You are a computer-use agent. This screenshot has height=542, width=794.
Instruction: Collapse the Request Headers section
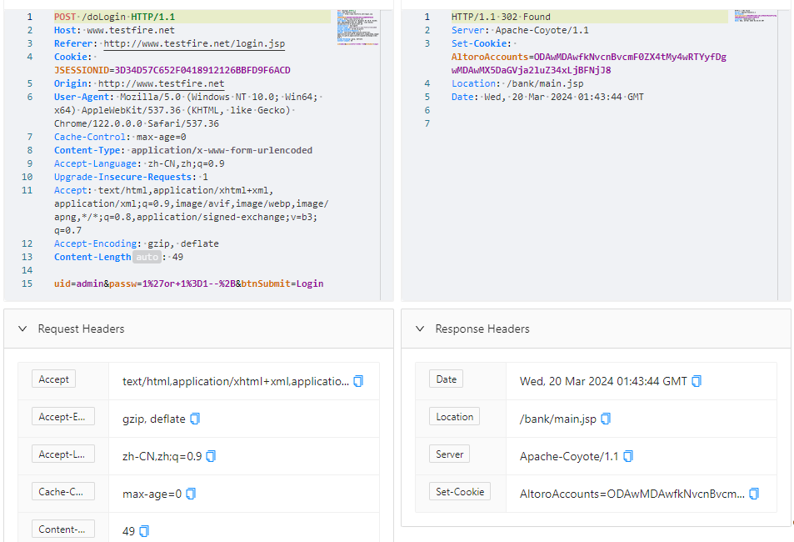22,329
